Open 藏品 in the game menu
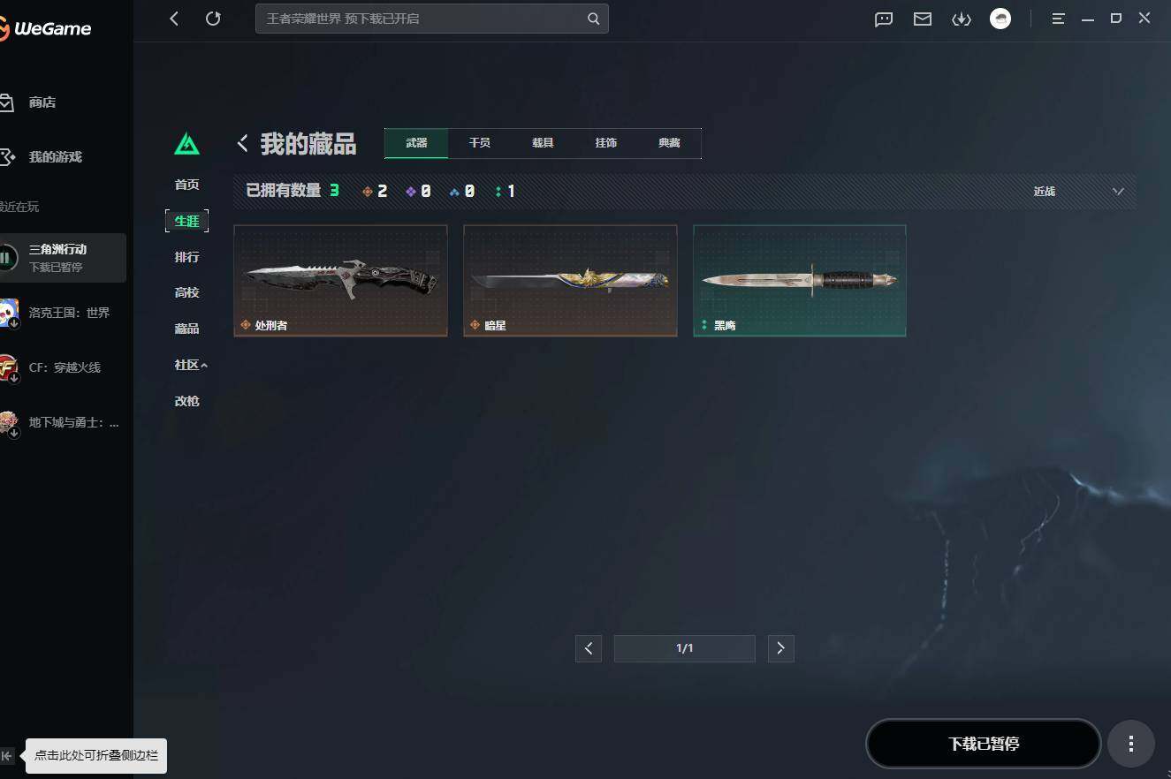 186,329
